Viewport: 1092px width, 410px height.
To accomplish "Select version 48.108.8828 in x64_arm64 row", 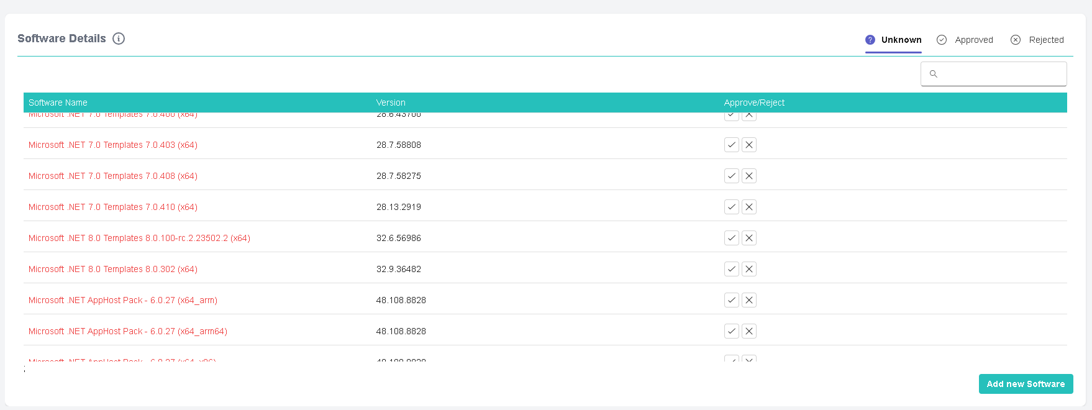I will point(401,331).
